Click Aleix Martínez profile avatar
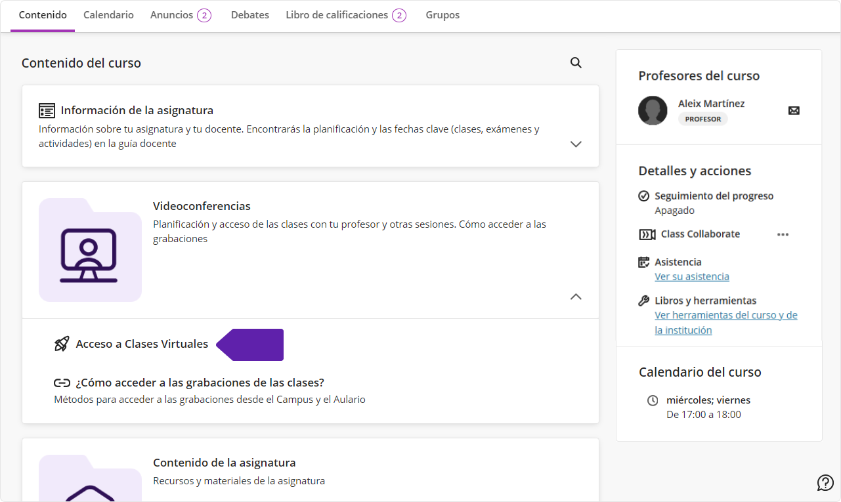This screenshot has height=502, width=841. click(653, 110)
